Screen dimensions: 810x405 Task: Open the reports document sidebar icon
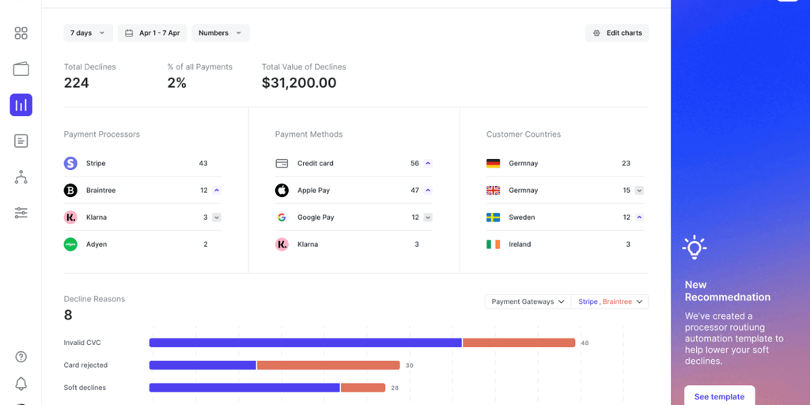point(21,141)
